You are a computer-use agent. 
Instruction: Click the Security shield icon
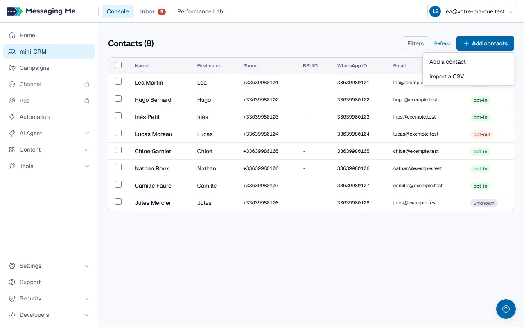(x=12, y=298)
